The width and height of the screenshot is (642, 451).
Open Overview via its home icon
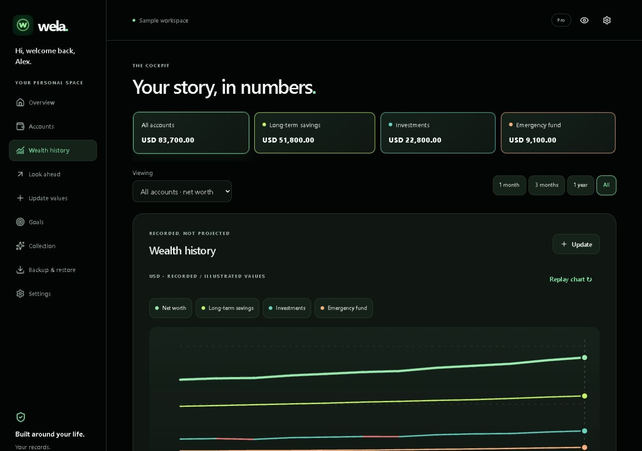20,102
